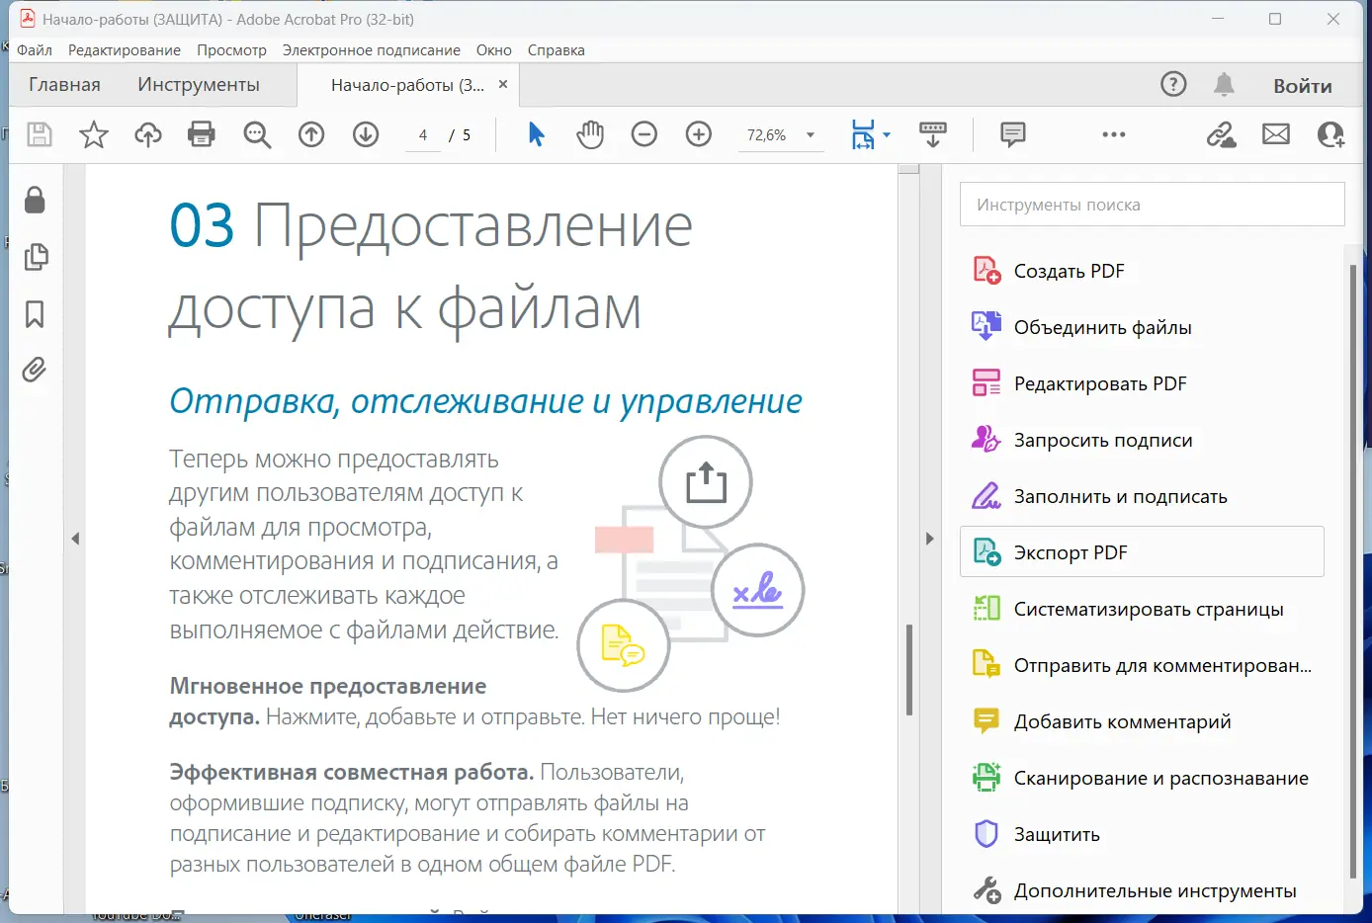Open zoom level 72,6% dropdown
The image size is (1372, 923).
[x=811, y=135]
